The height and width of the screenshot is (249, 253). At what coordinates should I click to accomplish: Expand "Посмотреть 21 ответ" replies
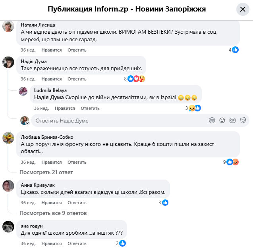coord(46,172)
